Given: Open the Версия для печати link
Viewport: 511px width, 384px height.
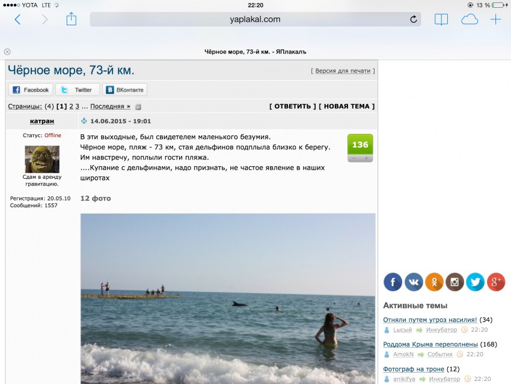Looking at the screenshot, I should tap(343, 71).
